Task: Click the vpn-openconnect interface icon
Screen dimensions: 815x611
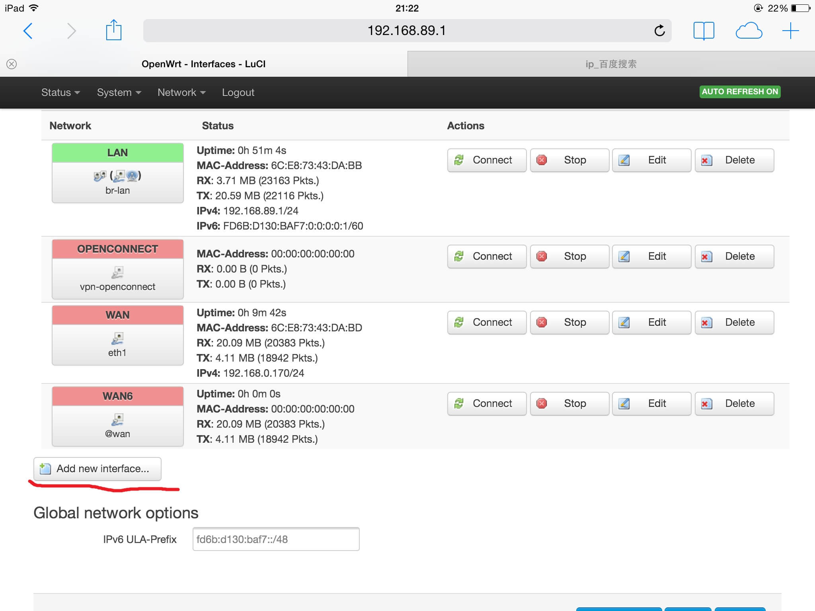Action: [x=117, y=272]
